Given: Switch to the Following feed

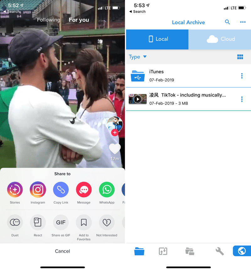Looking at the screenshot, I should tap(48, 20).
